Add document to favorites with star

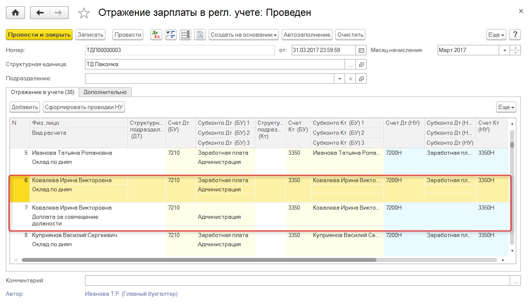point(84,13)
